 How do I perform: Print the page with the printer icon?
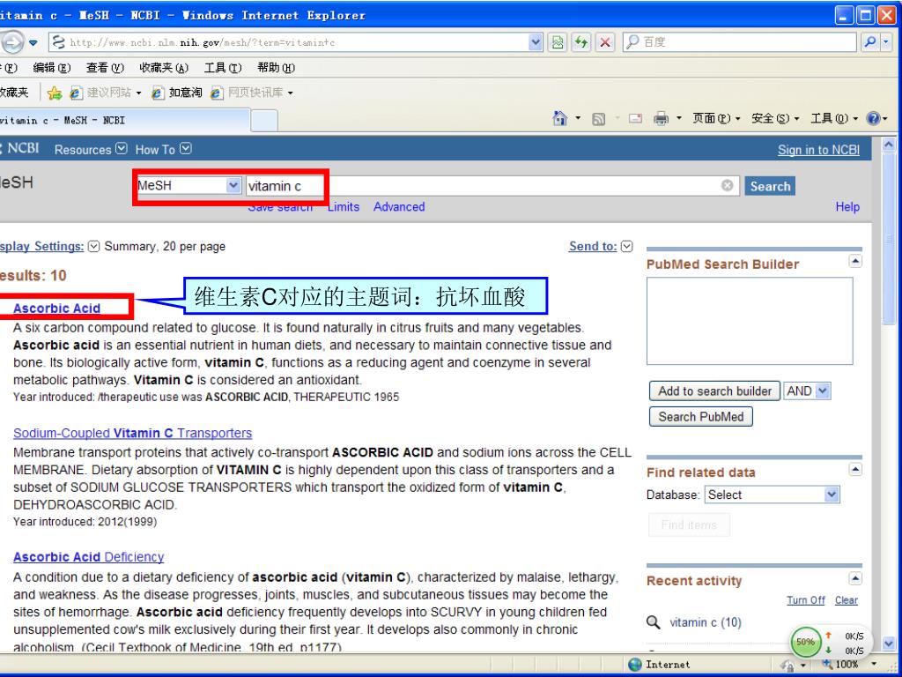662,119
